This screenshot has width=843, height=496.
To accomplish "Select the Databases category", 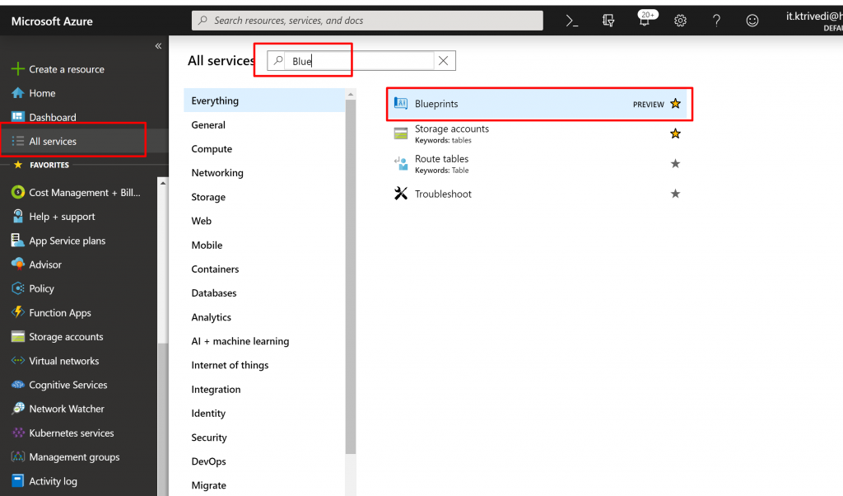I will tap(214, 293).
